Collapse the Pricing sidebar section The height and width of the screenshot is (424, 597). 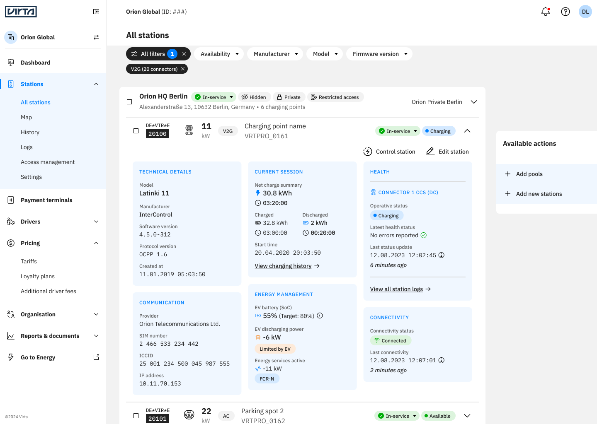pos(96,243)
